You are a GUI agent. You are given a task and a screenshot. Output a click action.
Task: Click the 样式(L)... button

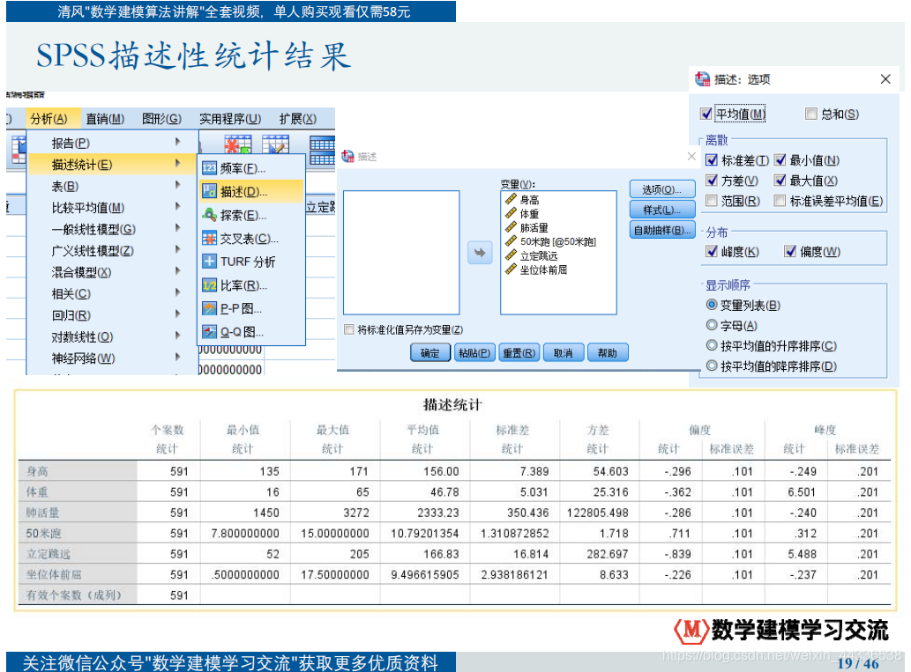tap(662, 210)
